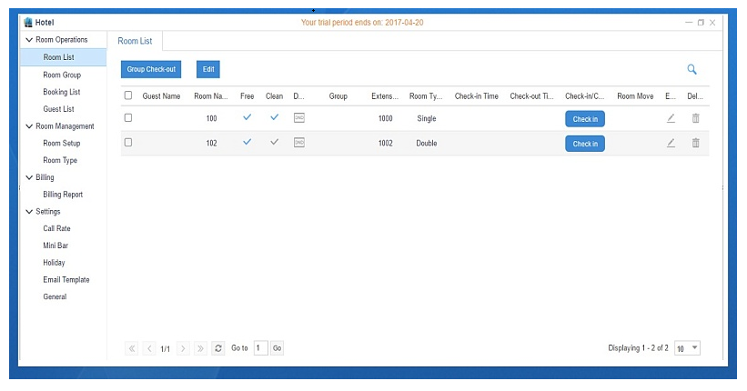Toggle the select-all checkbox in the header
Image resolution: width=747 pixels, height=391 pixels.
[128, 95]
